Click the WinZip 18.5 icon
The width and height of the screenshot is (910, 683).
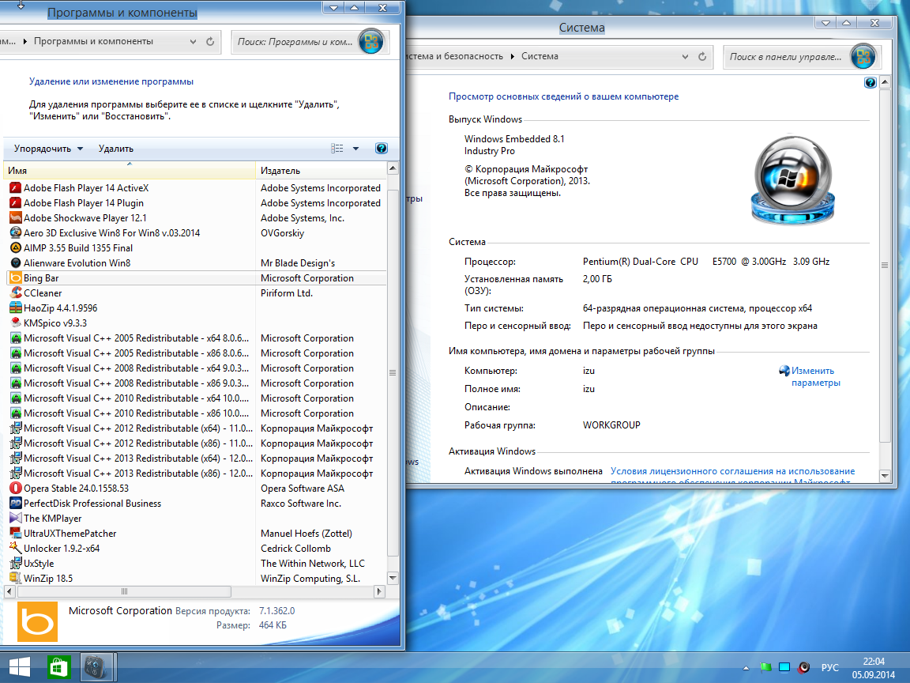point(16,579)
